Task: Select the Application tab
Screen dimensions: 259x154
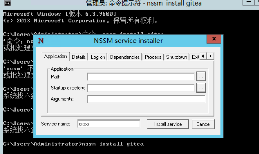Action: coord(56,56)
